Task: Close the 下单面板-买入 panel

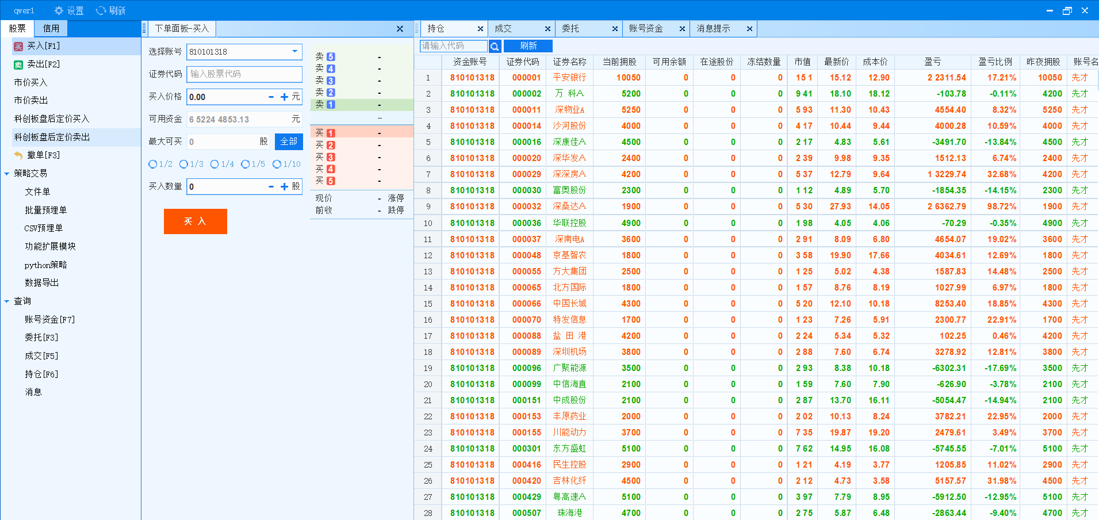Action: (x=400, y=29)
